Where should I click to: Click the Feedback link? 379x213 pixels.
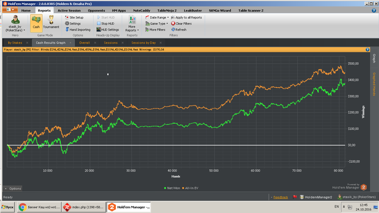point(280,197)
